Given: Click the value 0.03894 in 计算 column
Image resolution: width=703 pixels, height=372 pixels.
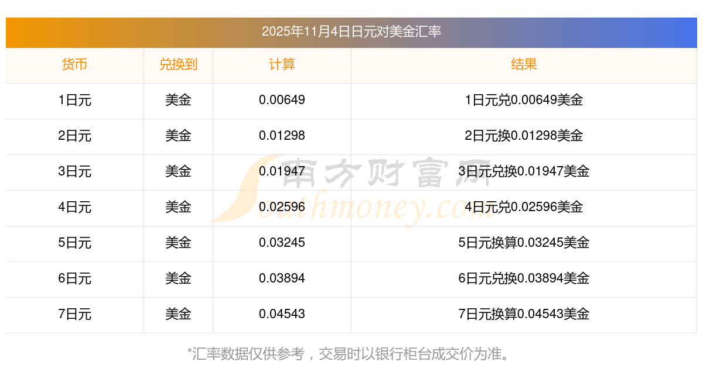Looking at the screenshot, I should pos(282,278).
